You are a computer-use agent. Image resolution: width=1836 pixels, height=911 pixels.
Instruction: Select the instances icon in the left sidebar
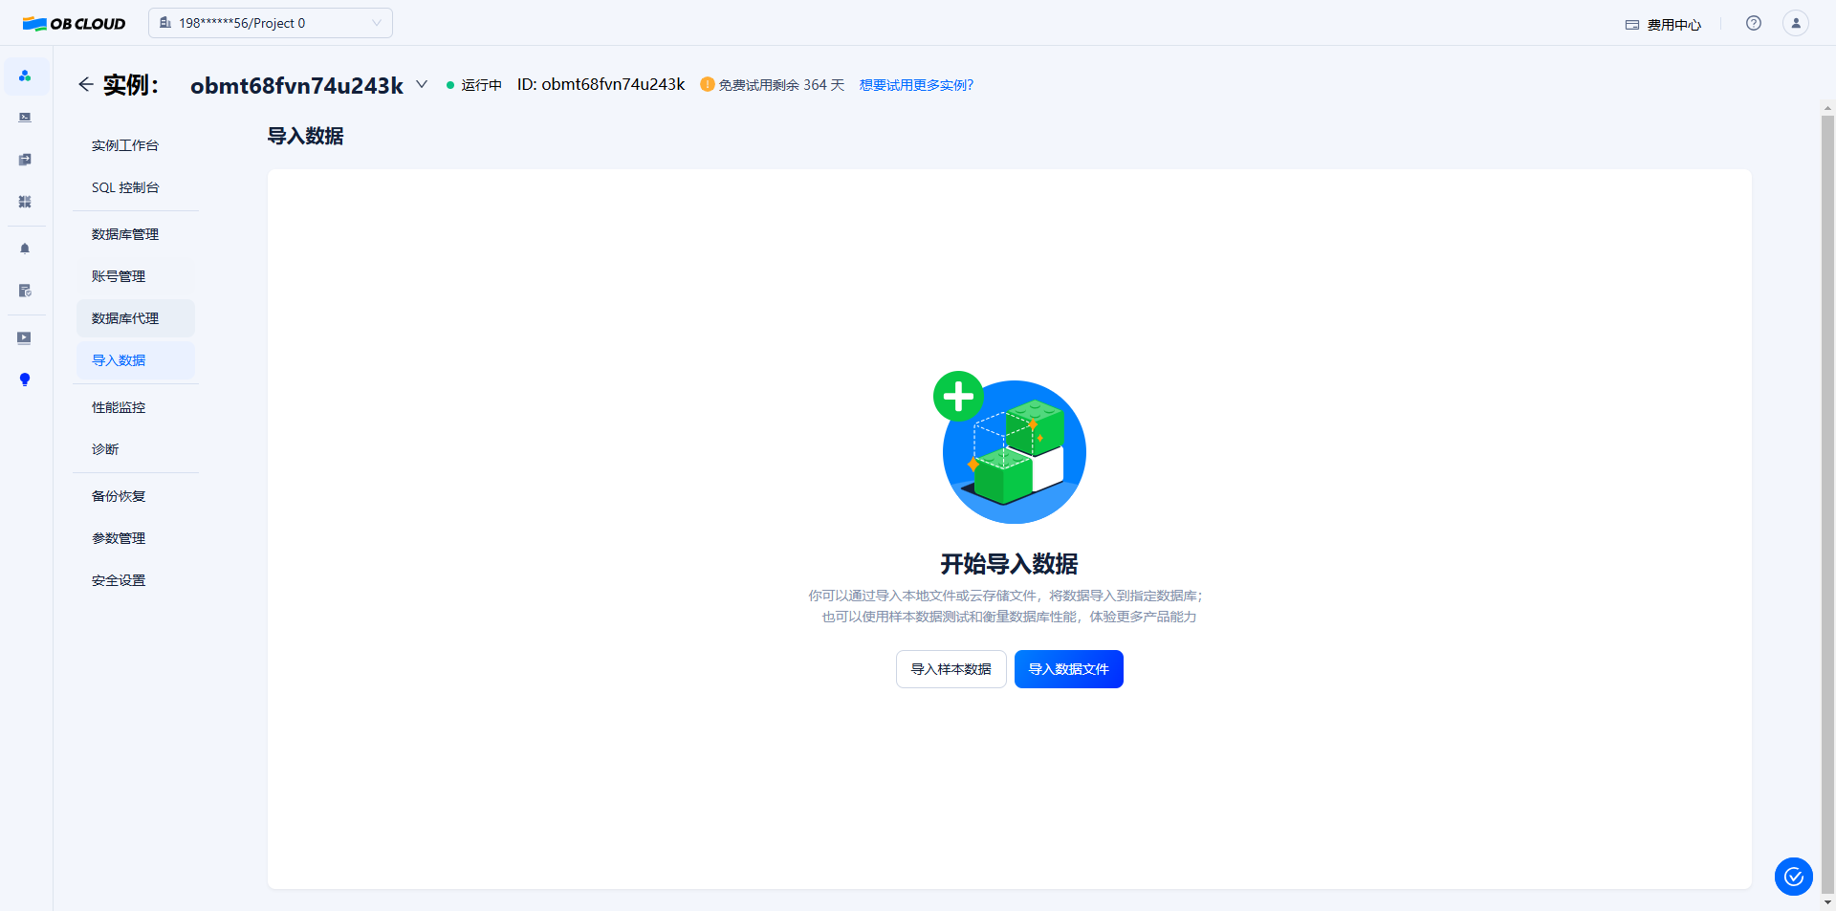[25, 76]
